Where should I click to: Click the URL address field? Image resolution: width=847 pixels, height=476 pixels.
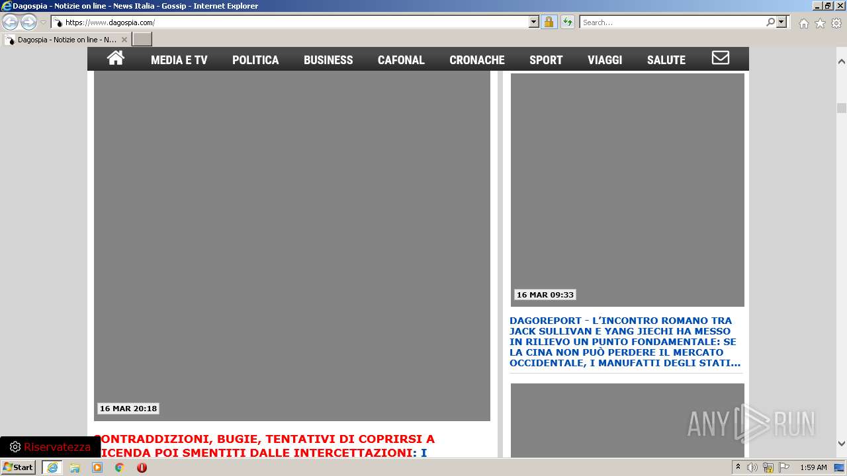click(296, 22)
